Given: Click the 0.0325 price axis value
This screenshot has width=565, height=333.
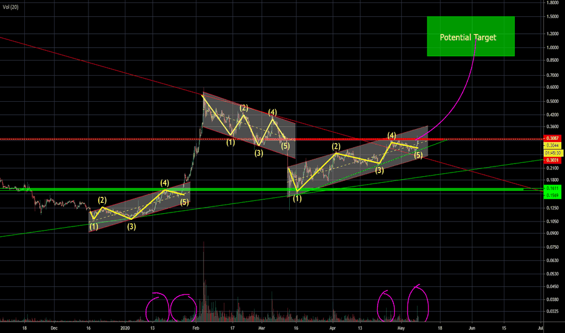Looking at the screenshot, I should click(552, 311).
